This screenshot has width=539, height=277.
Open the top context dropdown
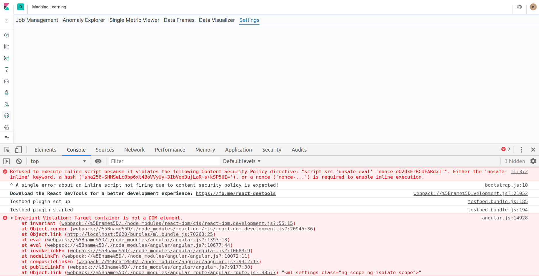click(58, 161)
